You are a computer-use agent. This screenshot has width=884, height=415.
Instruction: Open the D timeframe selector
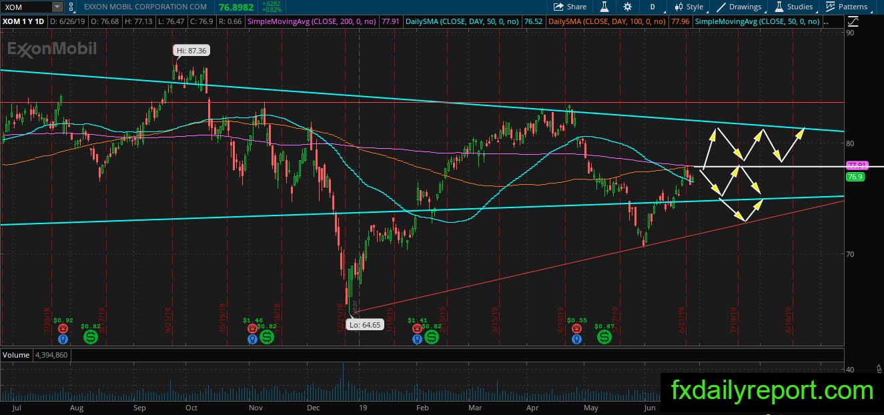point(652,7)
